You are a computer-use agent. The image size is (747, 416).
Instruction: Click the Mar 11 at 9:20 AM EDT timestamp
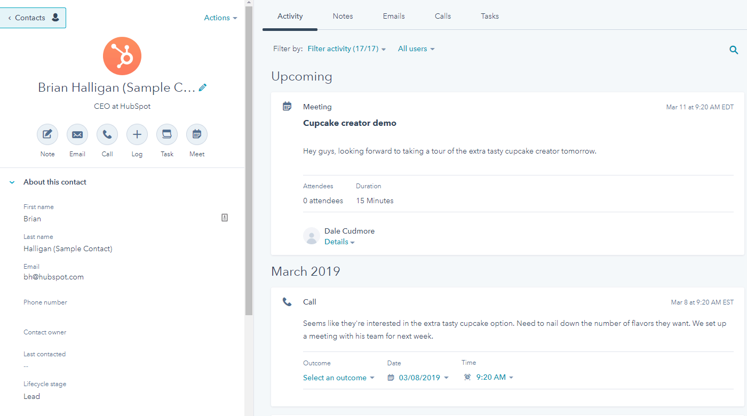(700, 107)
